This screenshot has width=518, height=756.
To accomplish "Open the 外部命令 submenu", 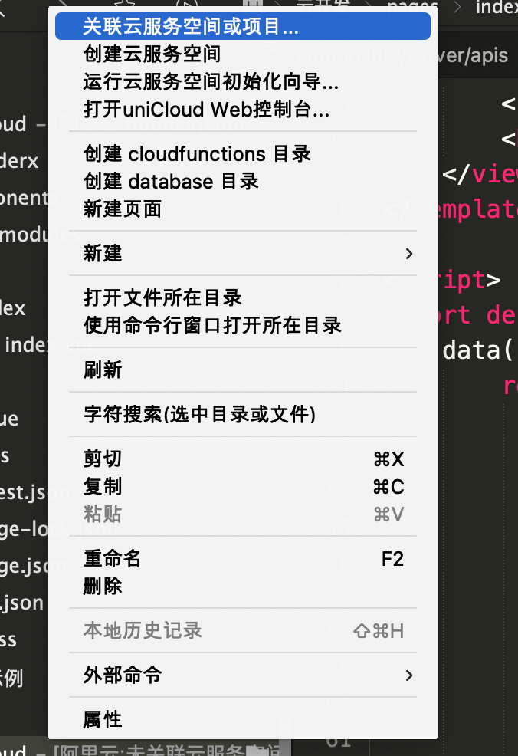I will (x=243, y=675).
